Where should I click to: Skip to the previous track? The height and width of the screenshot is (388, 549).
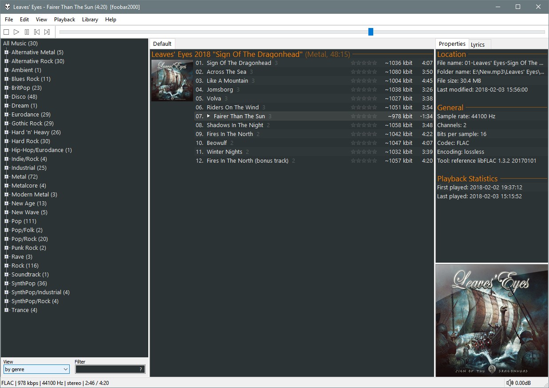(37, 32)
